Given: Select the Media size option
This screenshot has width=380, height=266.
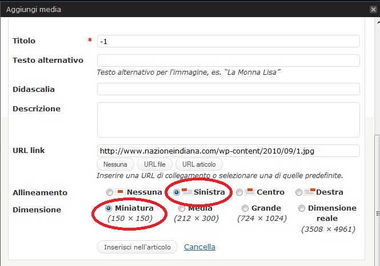Looking at the screenshot, I should pyautogui.click(x=182, y=208).
